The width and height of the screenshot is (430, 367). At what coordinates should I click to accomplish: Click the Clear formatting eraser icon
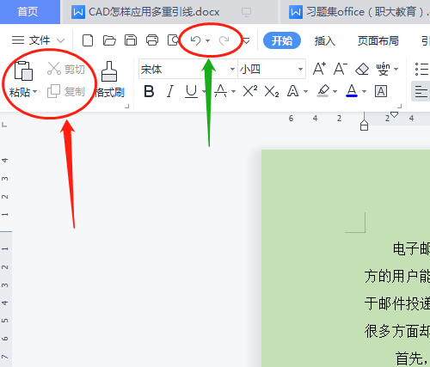(362, 69)
